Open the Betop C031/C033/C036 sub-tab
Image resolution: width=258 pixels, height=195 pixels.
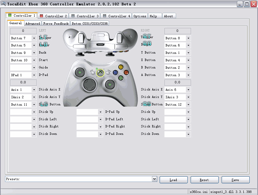pyautogui.click(x=90, y=24)
